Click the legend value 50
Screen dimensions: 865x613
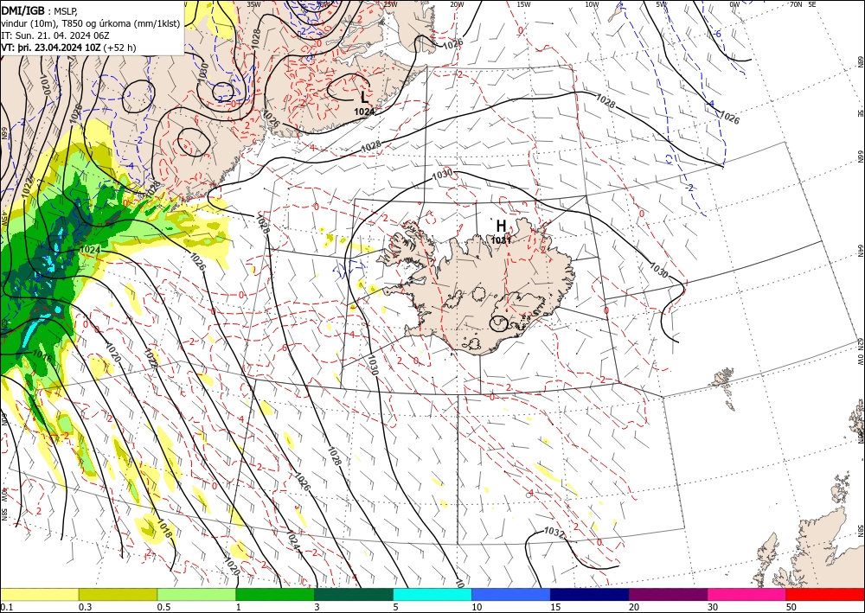[x=791, y=607]
